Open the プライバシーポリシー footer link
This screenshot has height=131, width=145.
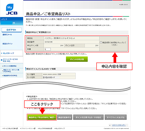coord(28,128)
